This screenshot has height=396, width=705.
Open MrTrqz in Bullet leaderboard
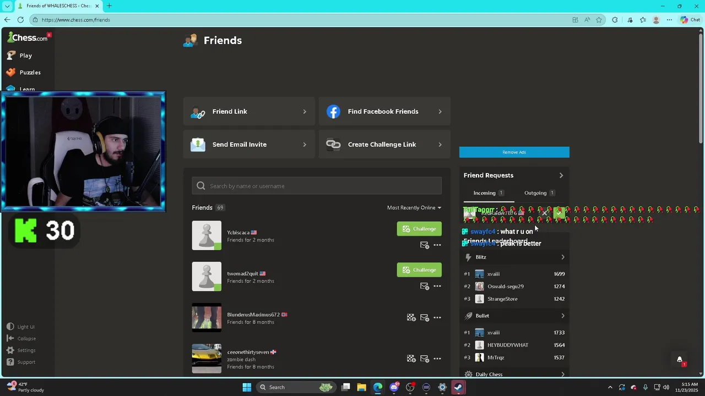pos(496,358)
